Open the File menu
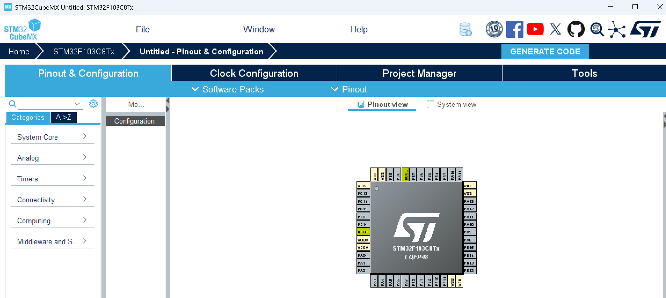The width and height of the screenshot is (666, 298). point(143,29)
